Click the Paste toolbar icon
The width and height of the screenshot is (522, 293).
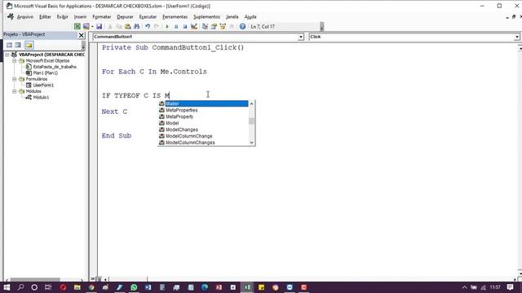tap(127, 27)
